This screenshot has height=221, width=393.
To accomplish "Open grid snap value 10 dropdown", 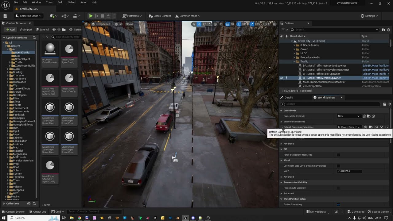I will tap(232, 24).
